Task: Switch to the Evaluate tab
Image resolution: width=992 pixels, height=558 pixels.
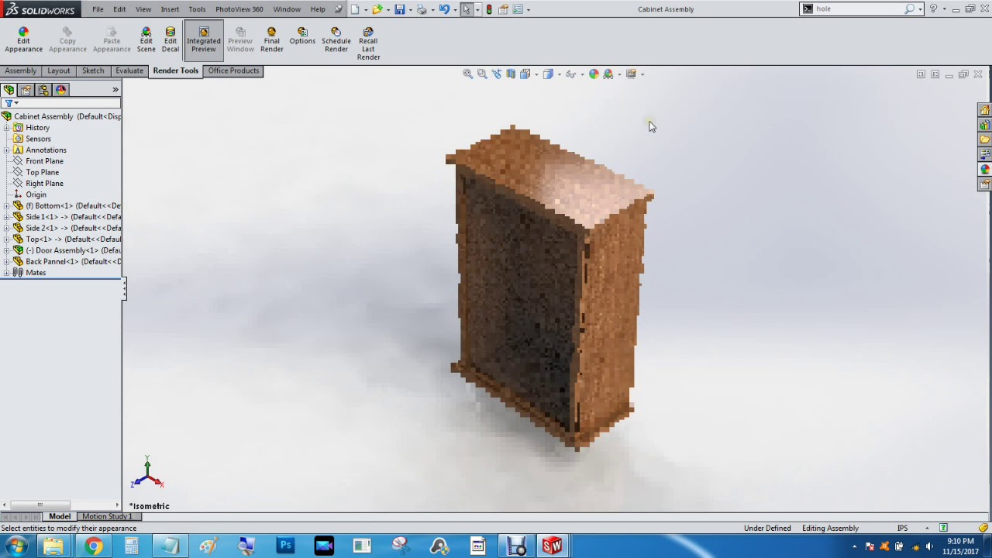Action: click(129, 71)
